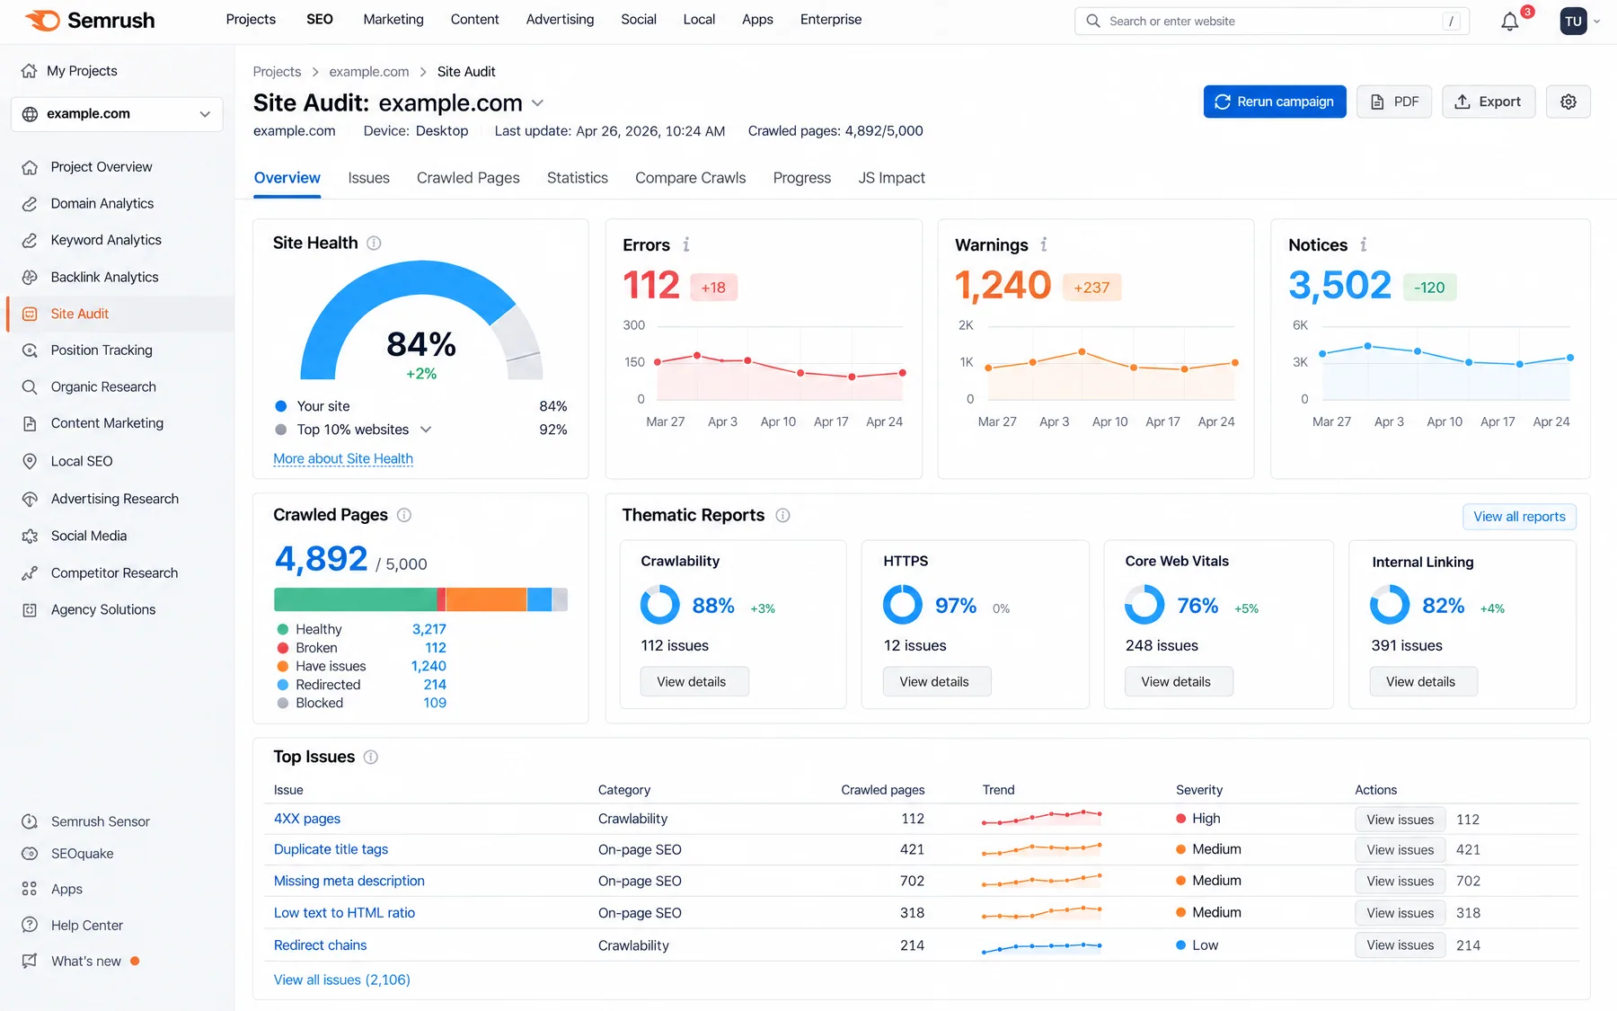Change the Desktop device setting
Screen dimensions: 1617x1011
[442, 131]
